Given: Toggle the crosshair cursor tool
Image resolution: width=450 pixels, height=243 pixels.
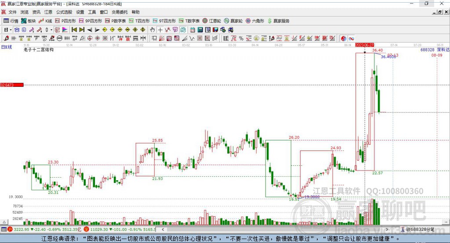Looking at the screenshot, I should (160, 30).
